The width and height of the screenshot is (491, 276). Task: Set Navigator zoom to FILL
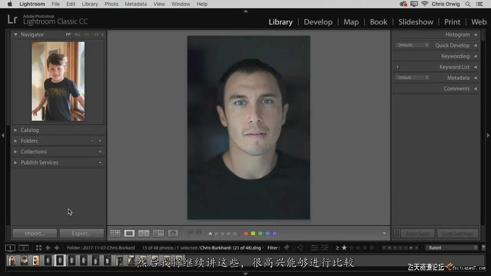pyautogui.click(x=77, y=34)
